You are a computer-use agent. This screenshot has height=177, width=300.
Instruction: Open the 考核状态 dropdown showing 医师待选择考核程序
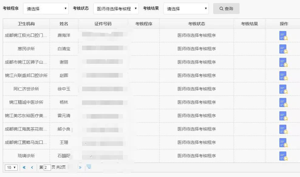pos(116,9)
